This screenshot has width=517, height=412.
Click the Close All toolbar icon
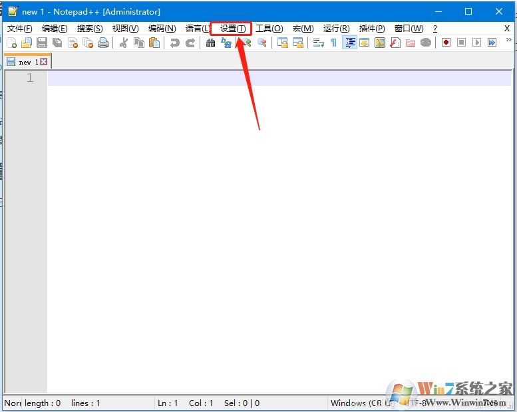point(88,43)
